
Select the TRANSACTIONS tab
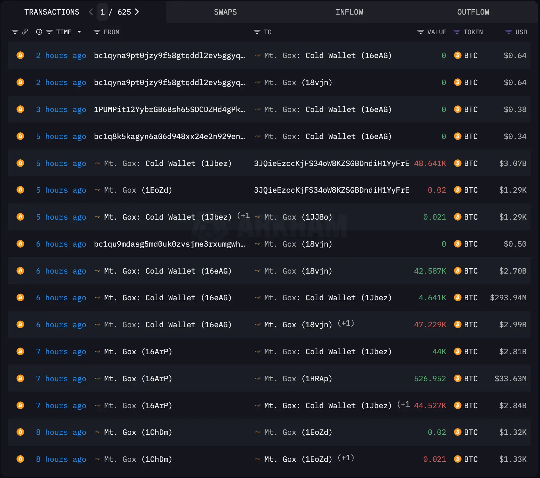coord(52,12)
